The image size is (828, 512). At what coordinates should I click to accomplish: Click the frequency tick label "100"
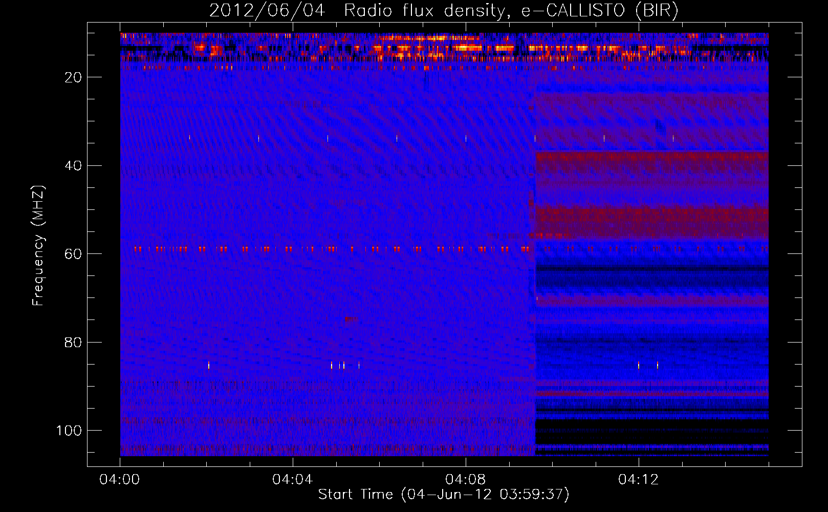pyautogui.click(x=69, y=431)
